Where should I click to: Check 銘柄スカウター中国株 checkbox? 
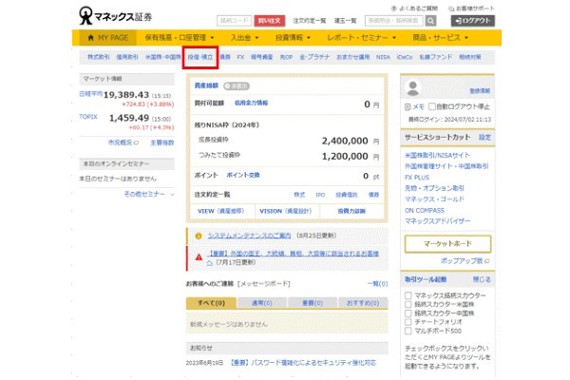click(408, 313)
